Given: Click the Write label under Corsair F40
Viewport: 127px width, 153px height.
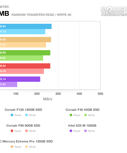Looking at the screenshot, I should pos(91,115).
